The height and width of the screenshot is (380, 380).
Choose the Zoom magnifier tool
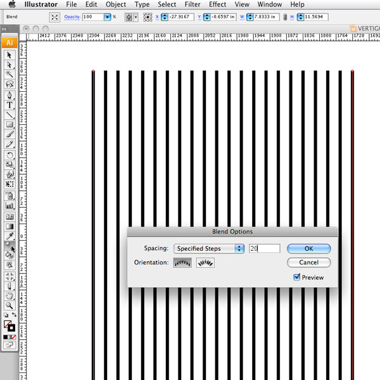(10, 305)
